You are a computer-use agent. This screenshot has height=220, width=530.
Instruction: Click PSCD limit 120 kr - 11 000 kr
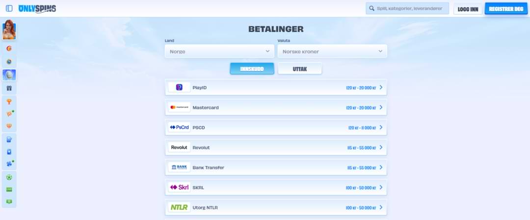point(362,127)
